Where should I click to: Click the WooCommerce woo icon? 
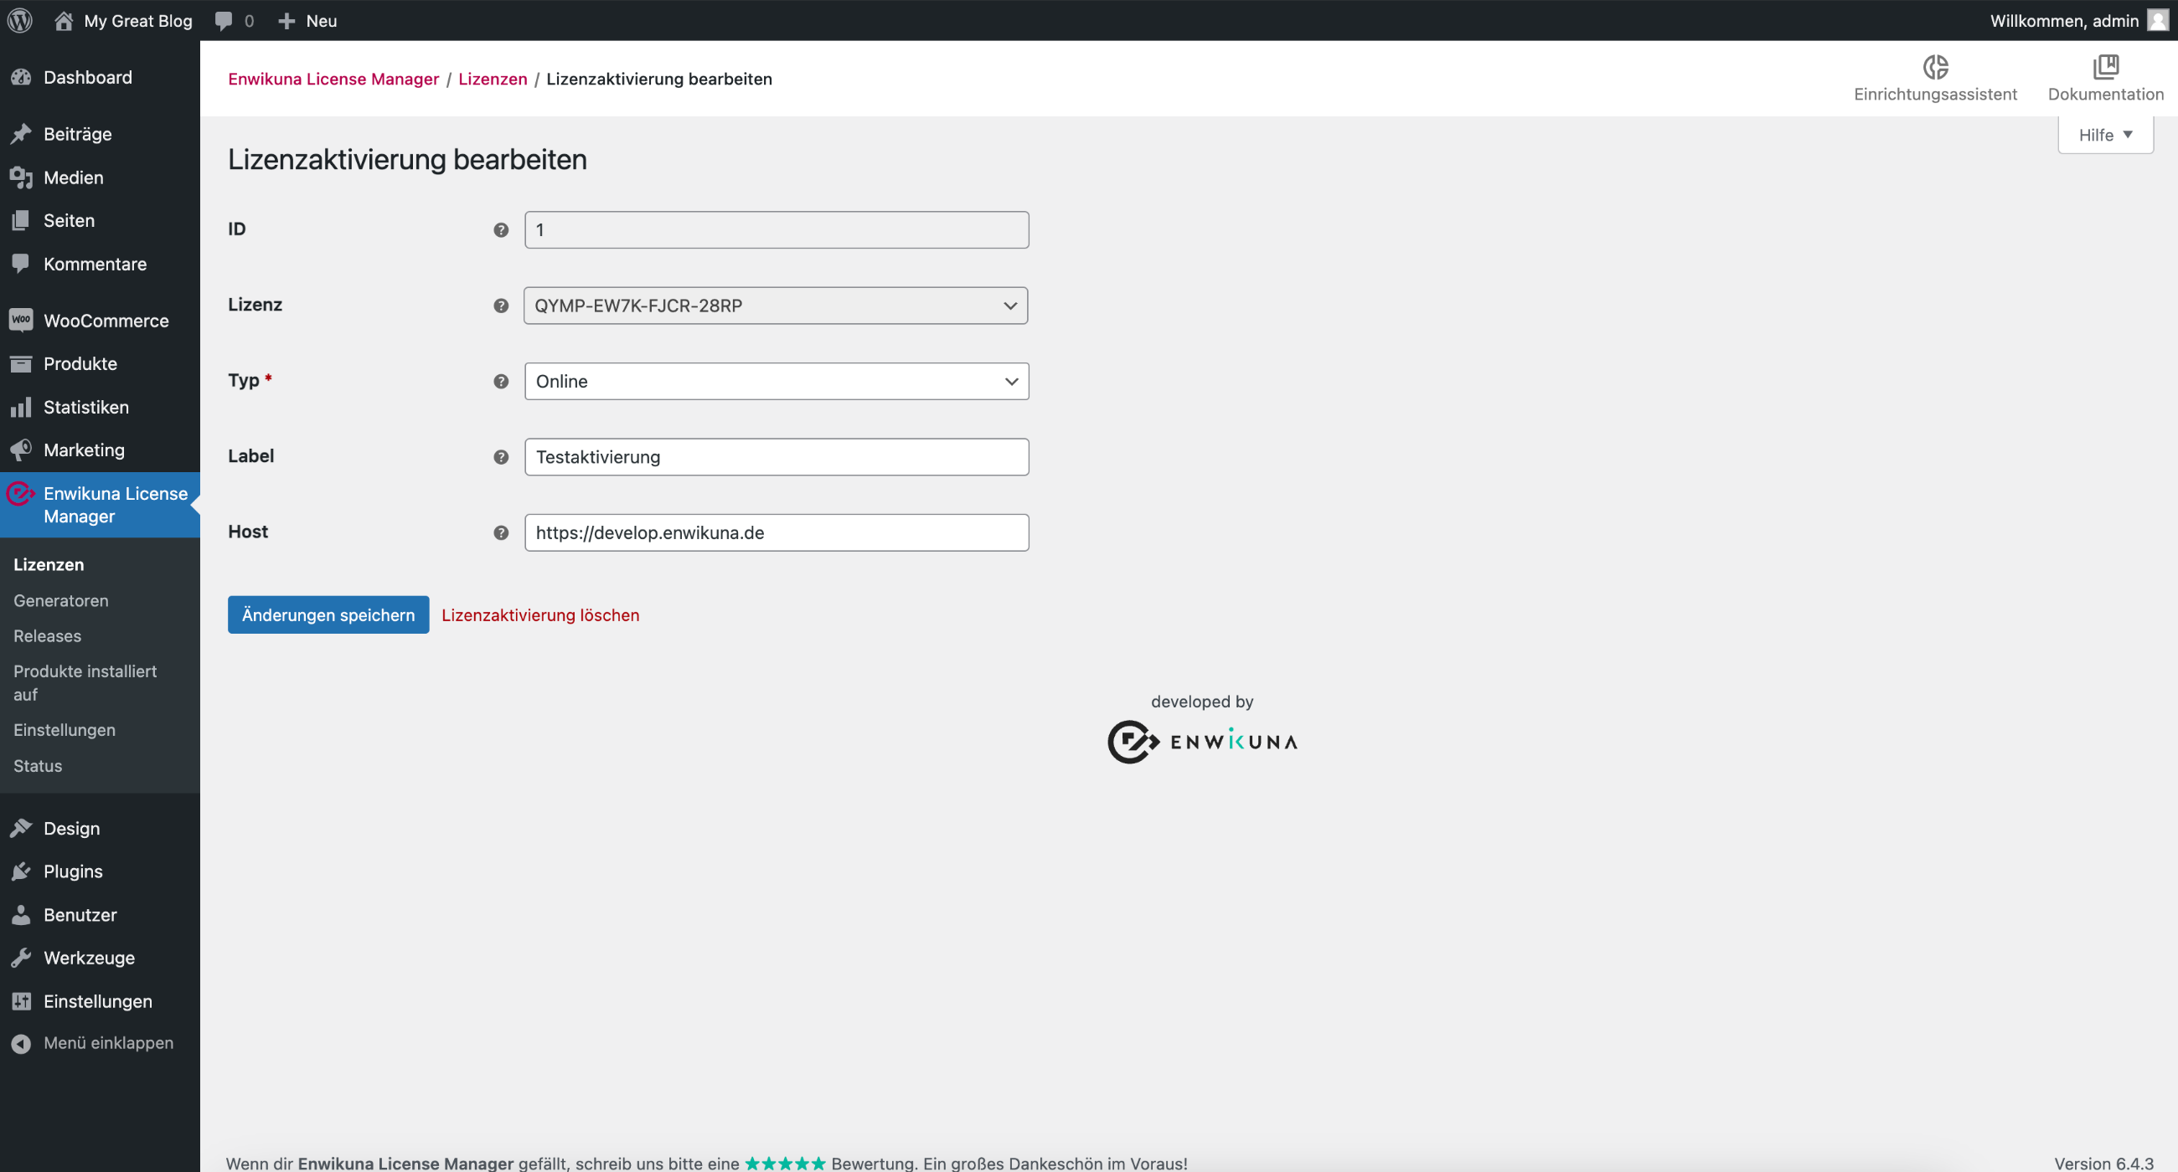(21, 321)
